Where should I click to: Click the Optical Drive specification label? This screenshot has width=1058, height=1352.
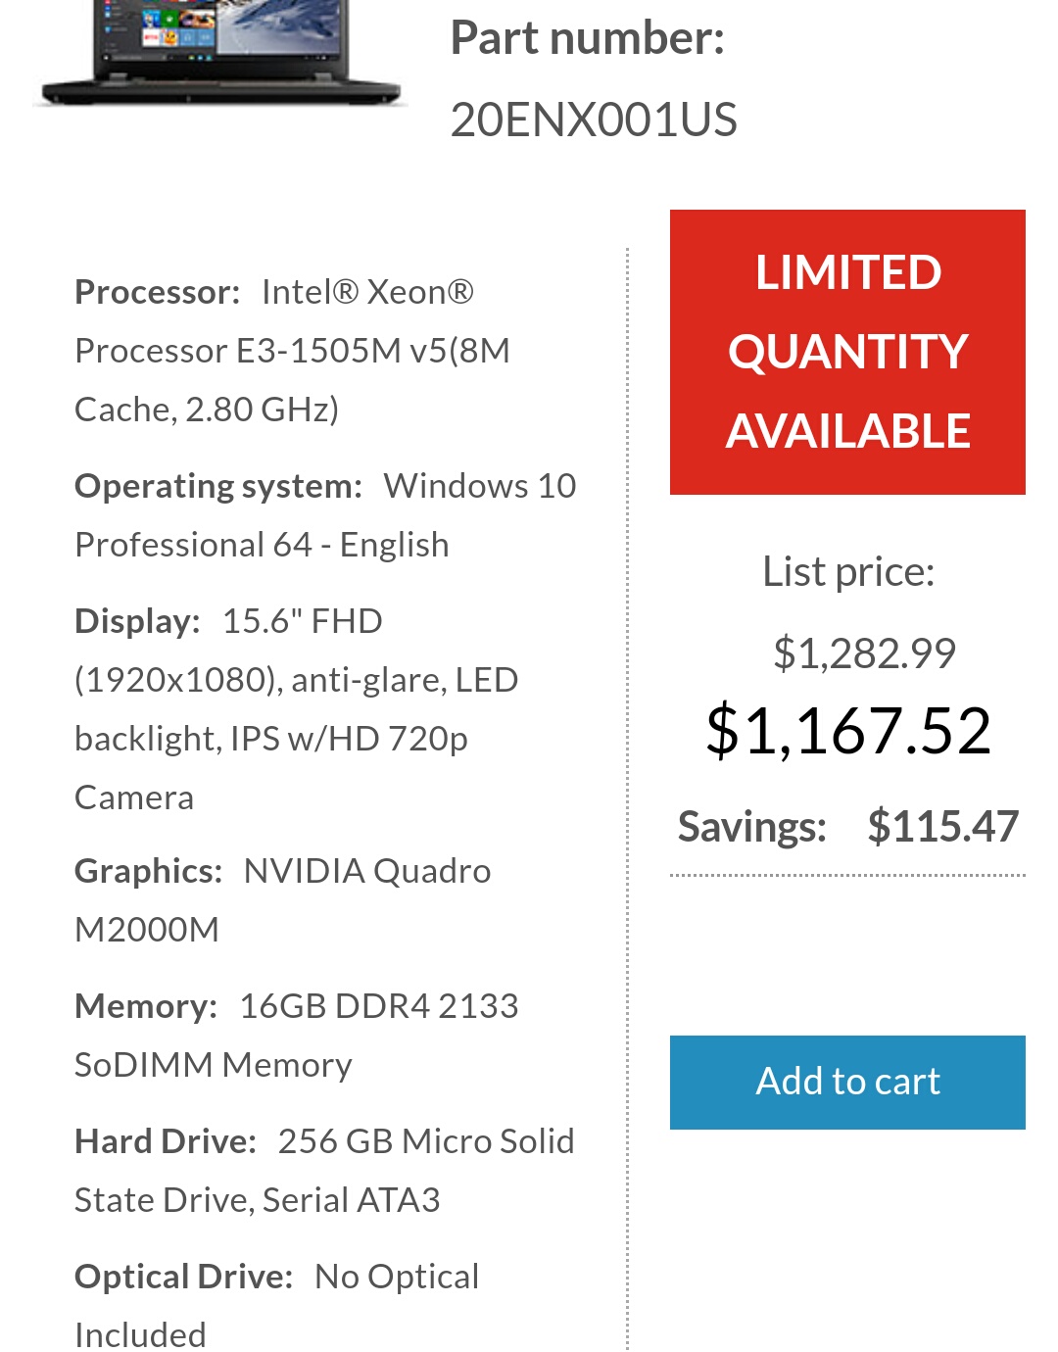coord(184,1277)
